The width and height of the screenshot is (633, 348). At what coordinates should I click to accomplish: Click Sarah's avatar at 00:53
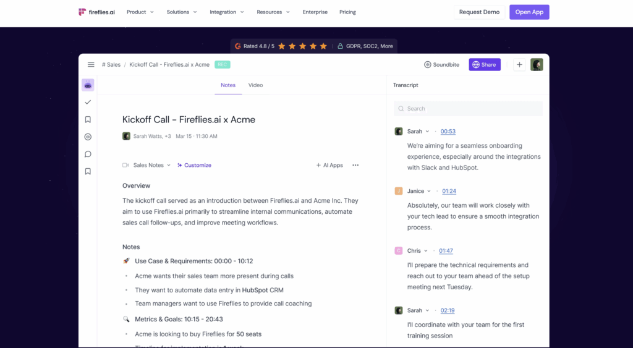tap(399, 131)
